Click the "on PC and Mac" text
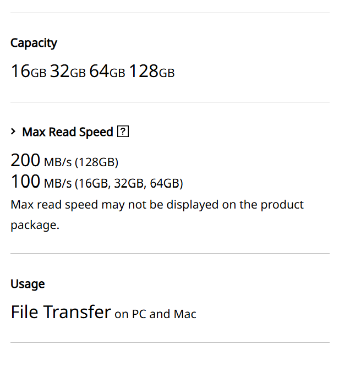Viewport: 350px width, 372px height. coord(155,314)
